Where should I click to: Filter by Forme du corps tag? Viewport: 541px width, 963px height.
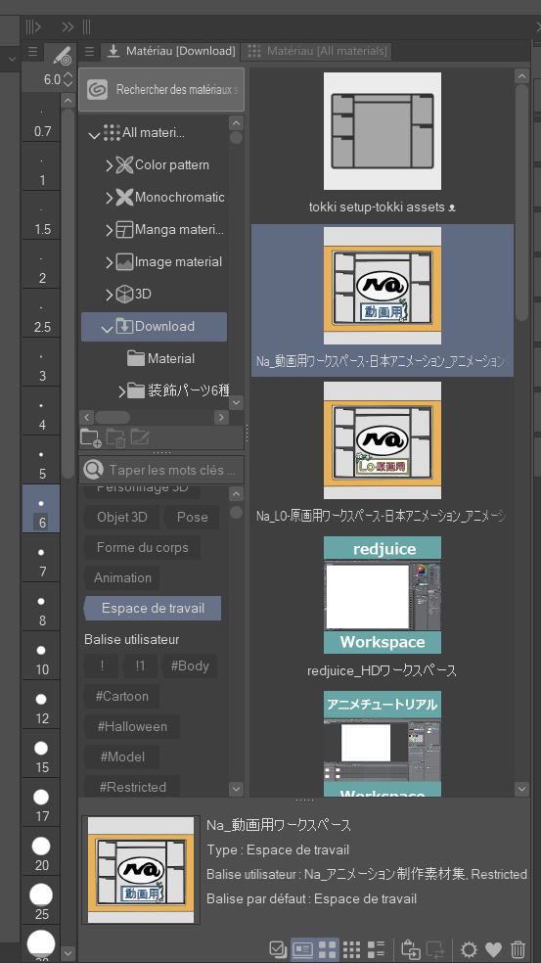pos(142,547)
